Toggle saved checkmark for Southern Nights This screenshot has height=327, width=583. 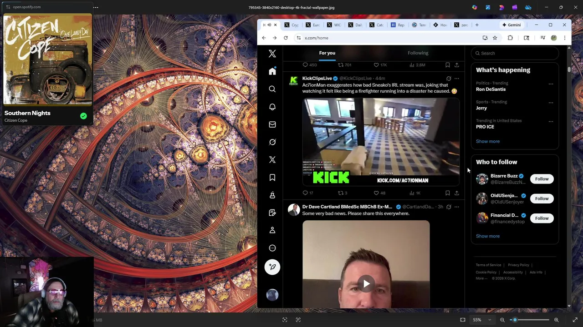click(83, 116)
